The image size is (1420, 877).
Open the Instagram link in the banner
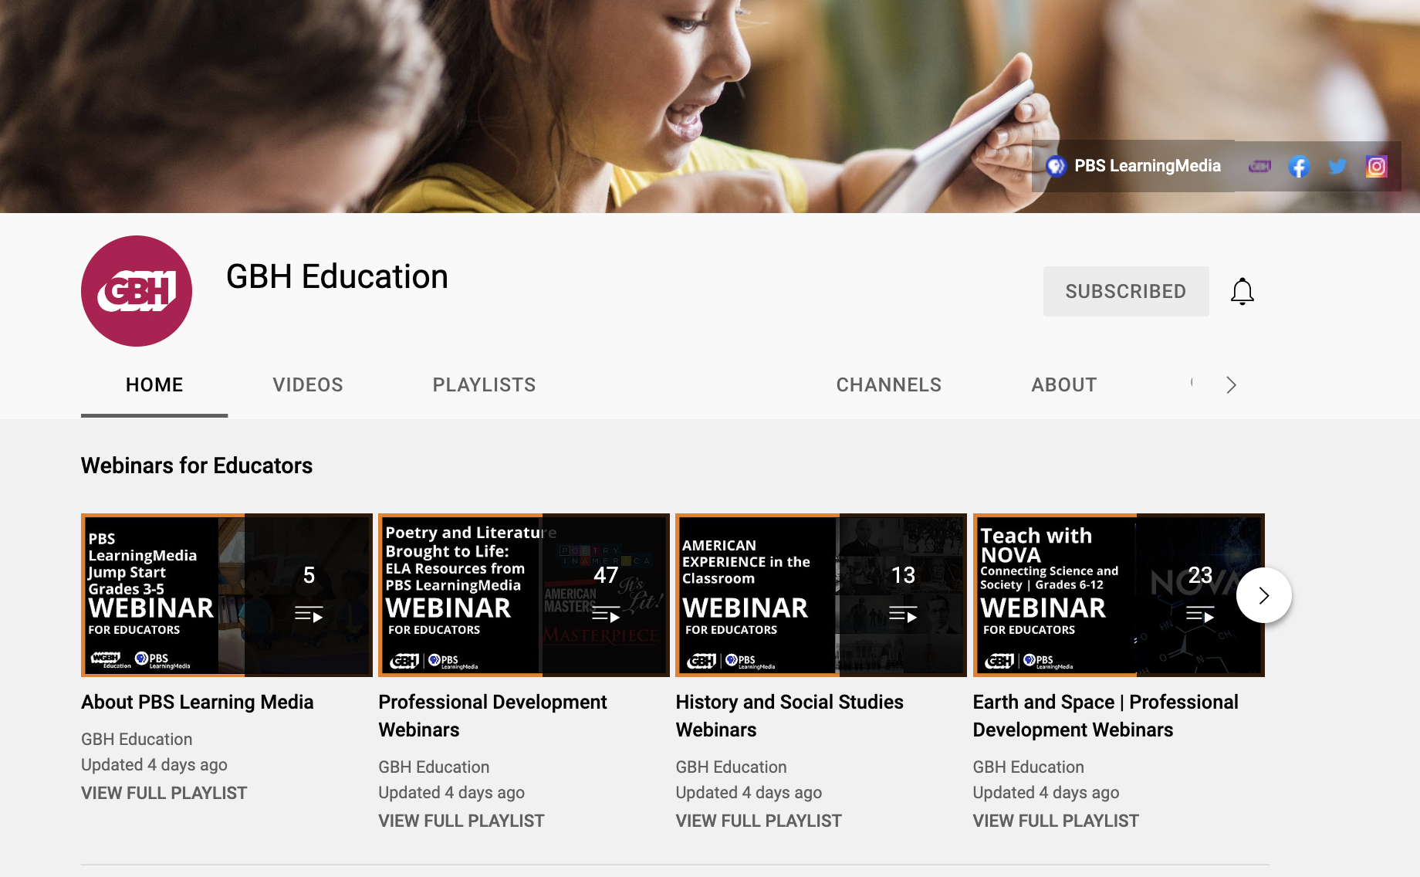1376,167
